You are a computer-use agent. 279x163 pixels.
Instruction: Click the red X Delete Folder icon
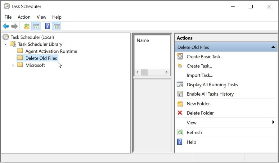pyautogui.click(x=180, y=113)
